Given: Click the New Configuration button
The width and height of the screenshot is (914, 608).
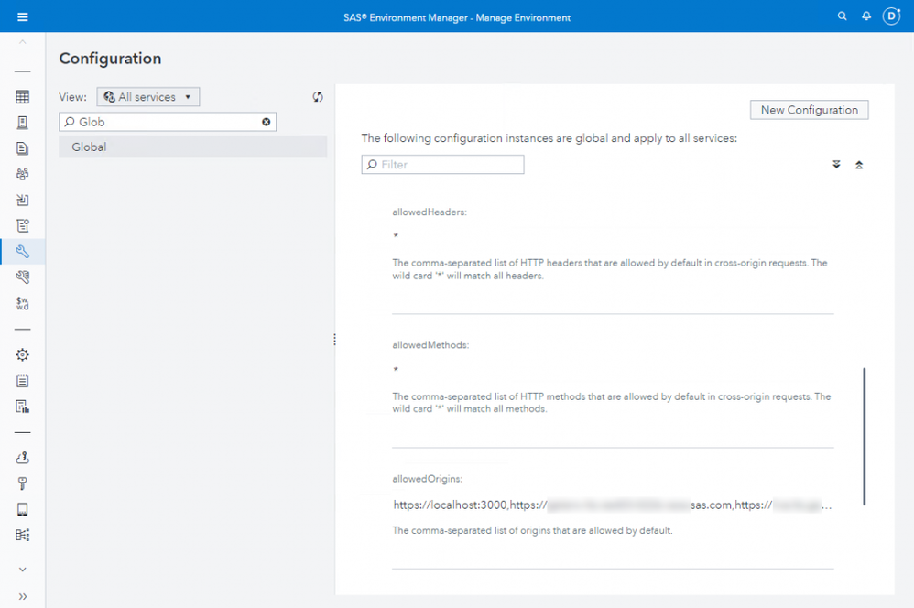Looking at the screenshot, I should 809,110.
